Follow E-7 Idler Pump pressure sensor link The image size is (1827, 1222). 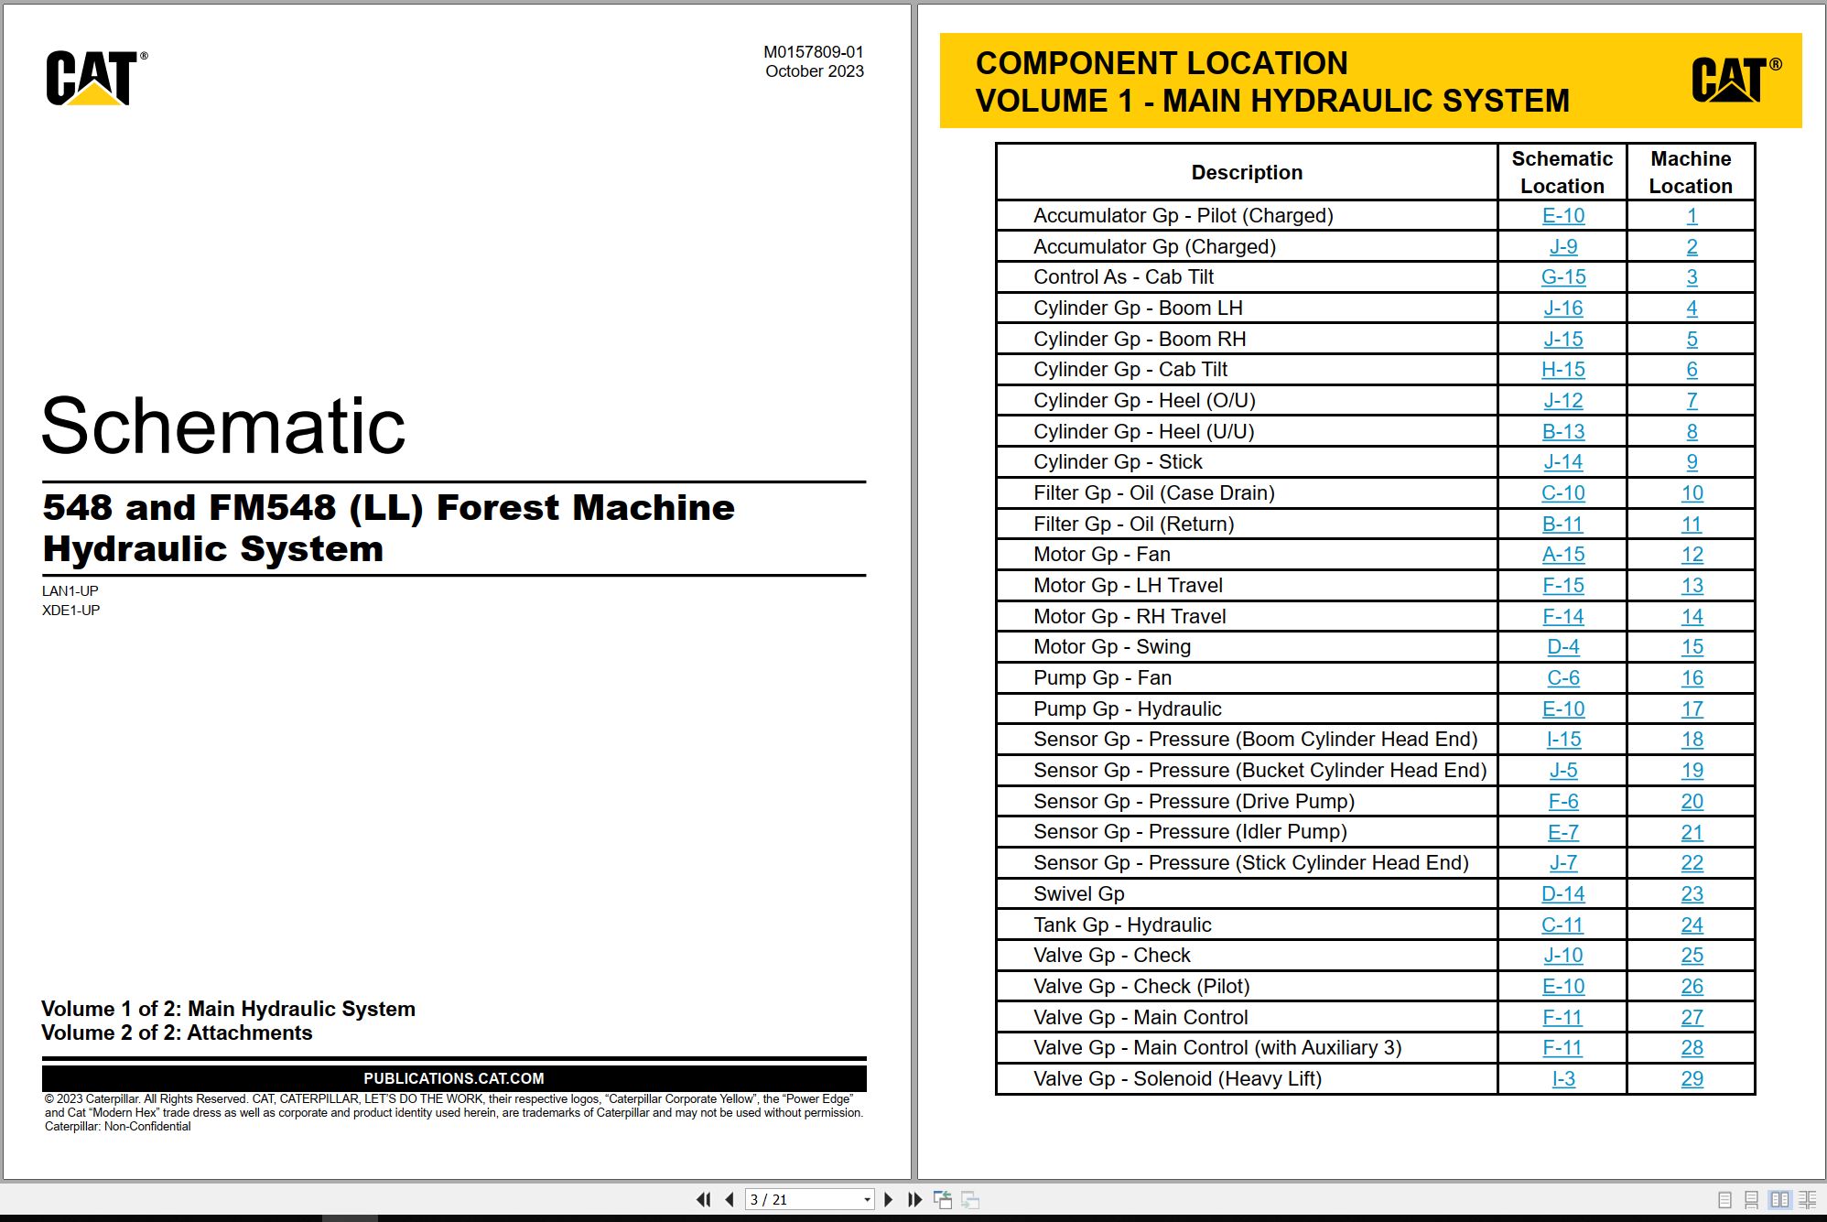click(1562, 833)
